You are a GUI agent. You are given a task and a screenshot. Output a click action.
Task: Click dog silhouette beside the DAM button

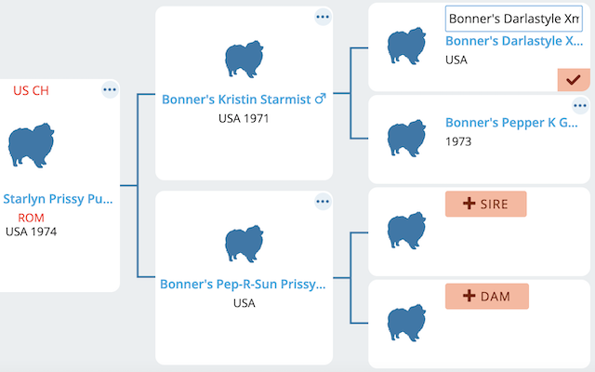(x=406, y=323)
